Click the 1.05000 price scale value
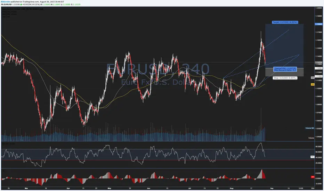 pyautogui.click(x=319, y=128)
